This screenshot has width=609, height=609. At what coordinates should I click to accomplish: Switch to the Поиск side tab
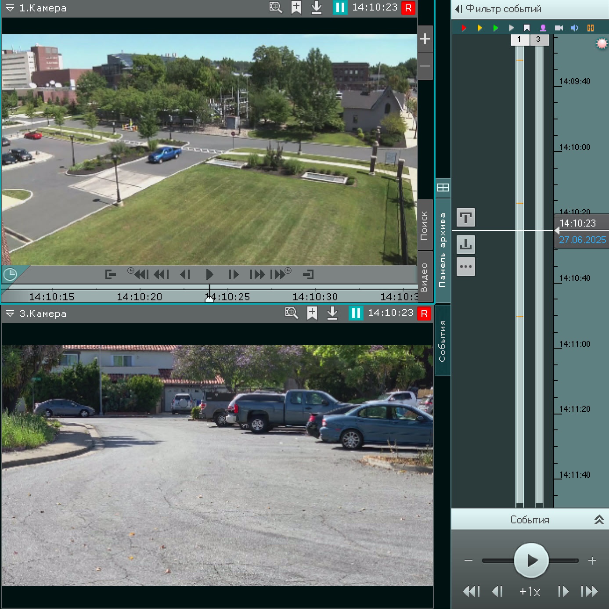click(x=424, y=226)
